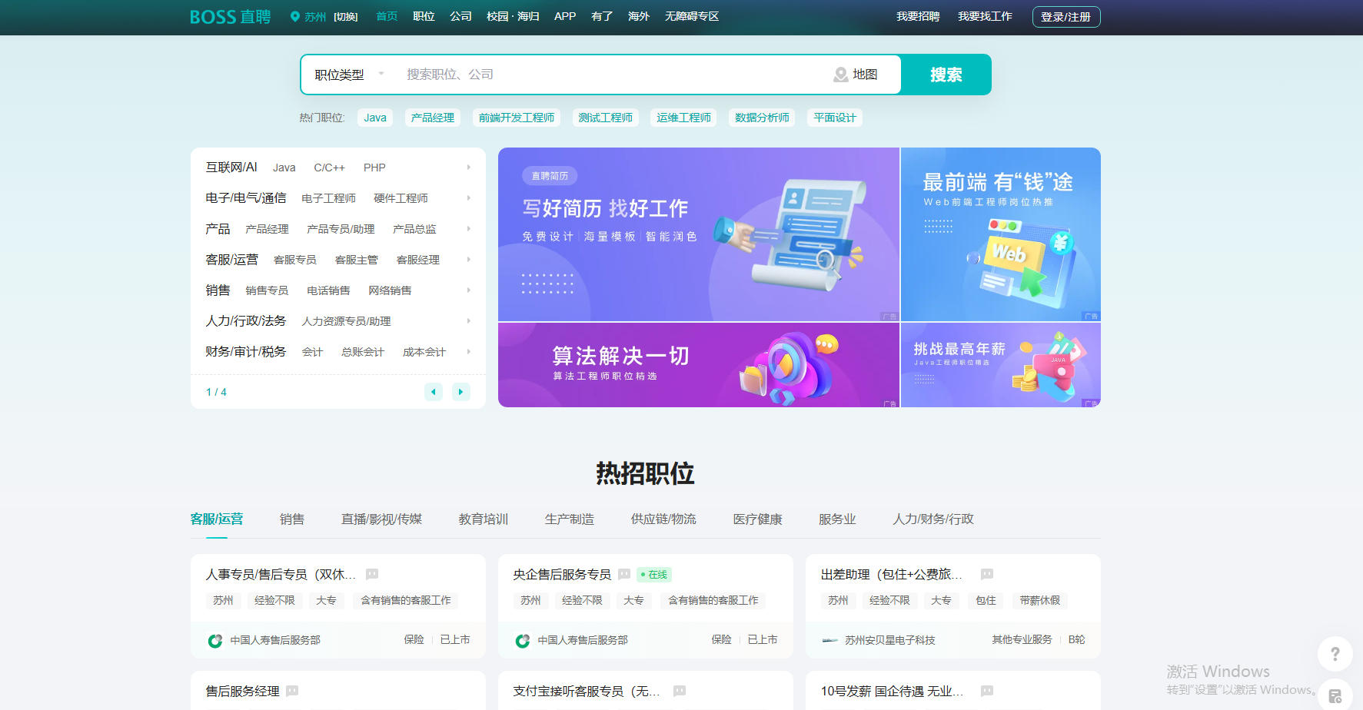The height and width of the screenshot is (710, 1363).
Task: Open the 写好简历 找好工作 banner
Action: (x=699, y=234)
